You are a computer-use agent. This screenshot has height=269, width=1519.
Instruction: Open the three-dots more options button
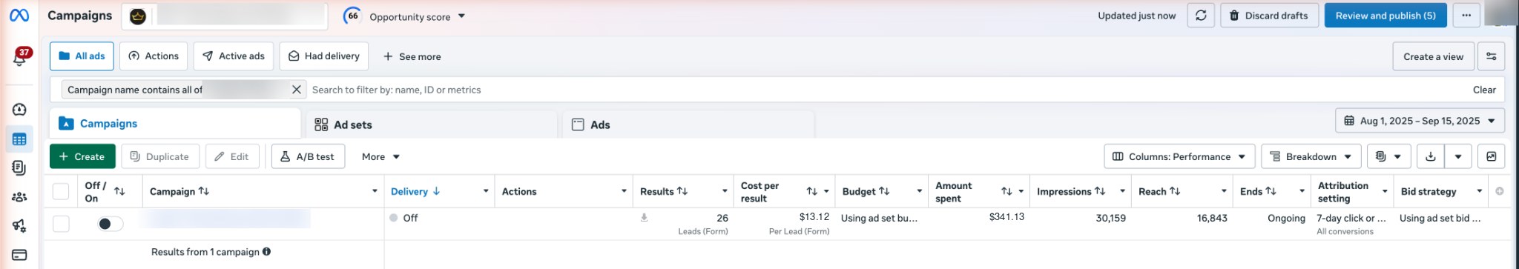(1466, 16)
